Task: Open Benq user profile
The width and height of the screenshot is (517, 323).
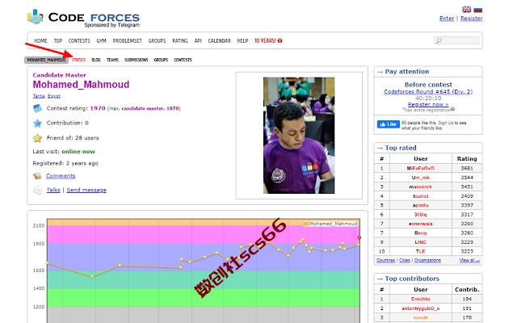Action: tap(420, 233)
